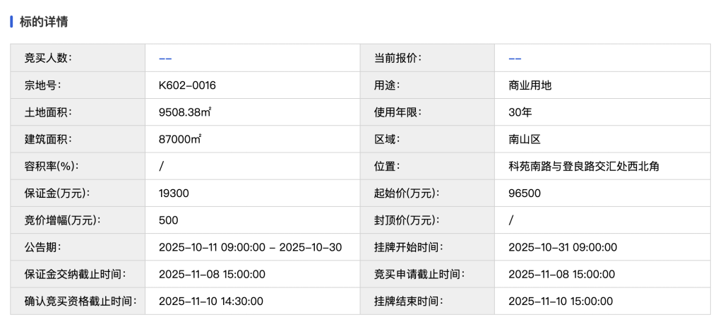The height and width of the screenshot is (334, 723).
Task: Select the parcel number K602-0016
Action: click(187, 85)
